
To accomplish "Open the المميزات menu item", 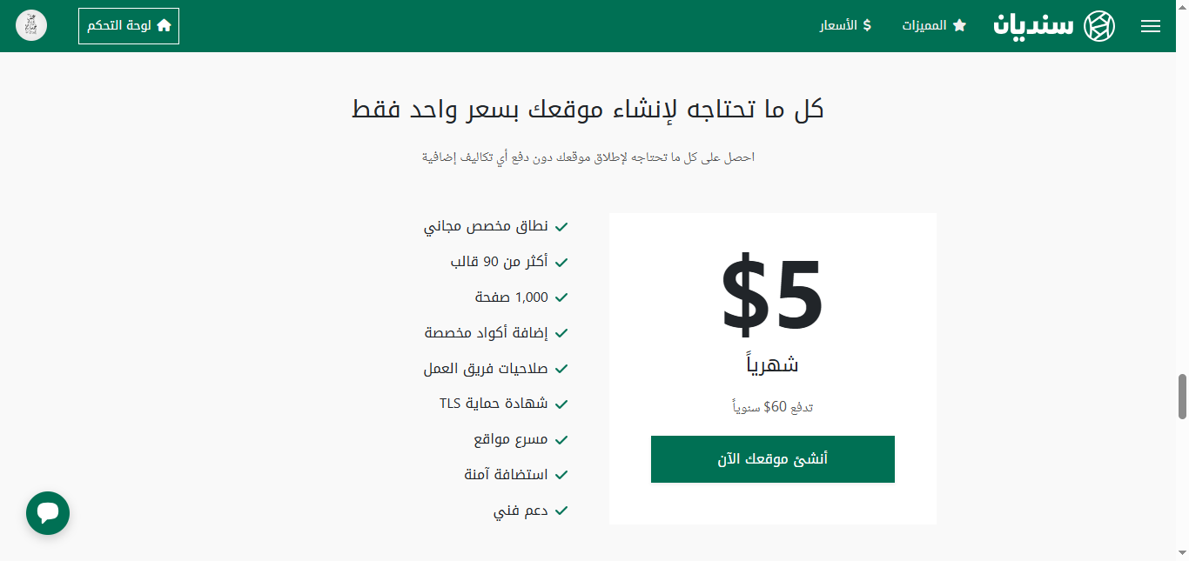I will point(934,25).
